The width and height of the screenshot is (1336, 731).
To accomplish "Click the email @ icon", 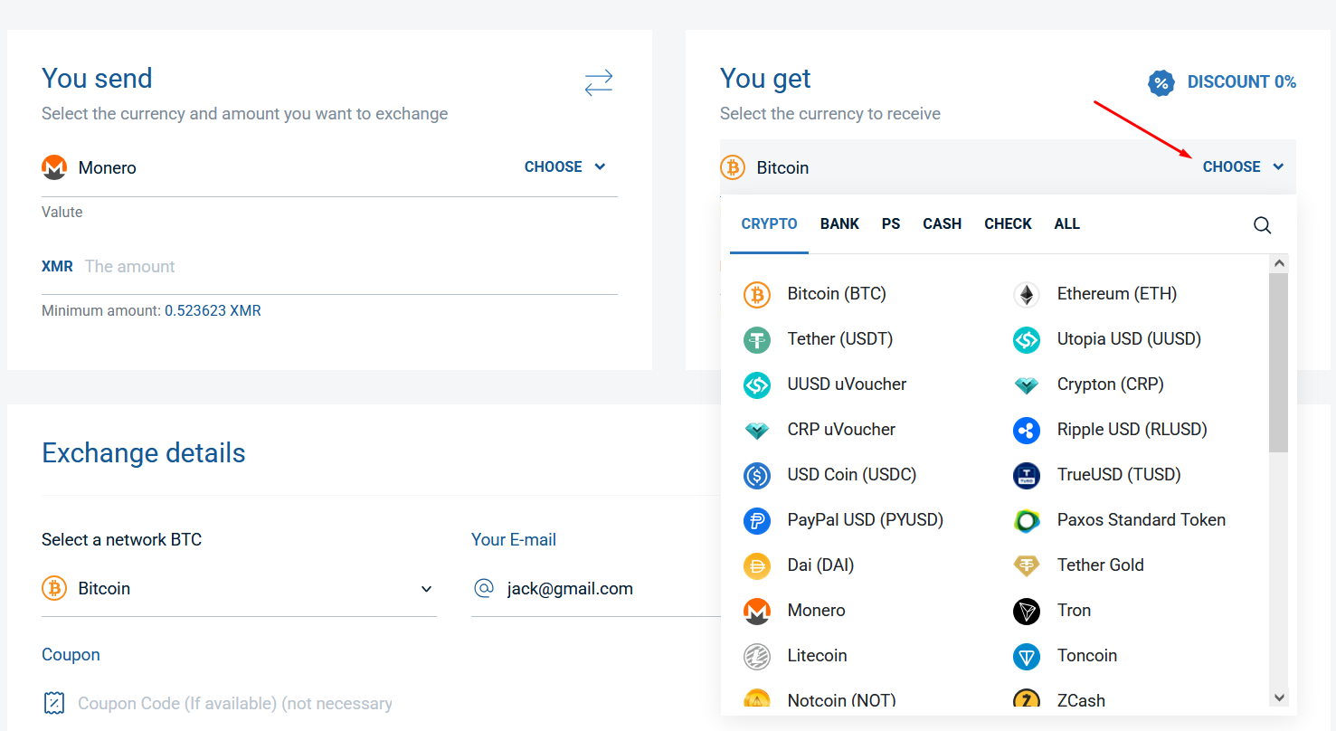I will click(484, 588).
